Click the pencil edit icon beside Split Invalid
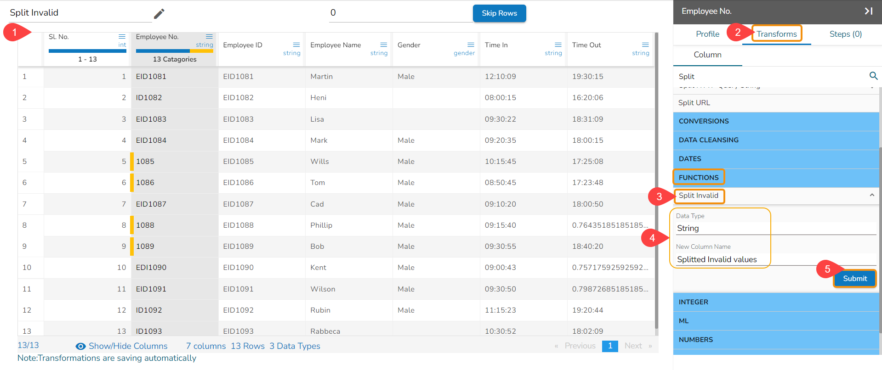Image resolution: width=882 pixels, height=370 pixels. click(159, 14)
